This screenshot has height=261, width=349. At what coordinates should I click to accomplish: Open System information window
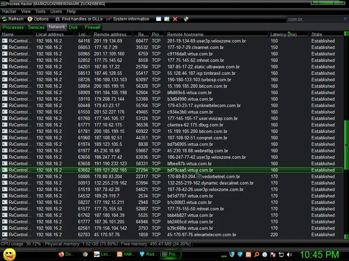pos(127,19)
